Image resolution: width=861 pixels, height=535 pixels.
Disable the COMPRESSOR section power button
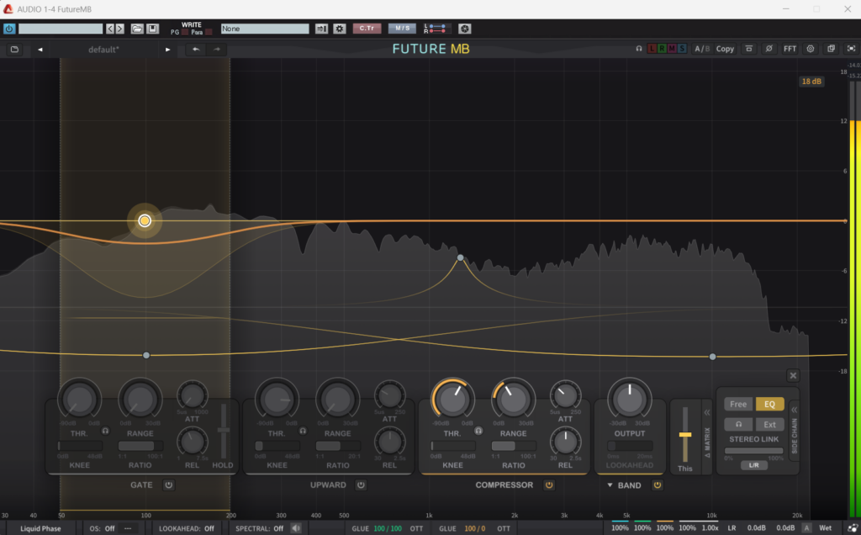click(x=548, y=485)
